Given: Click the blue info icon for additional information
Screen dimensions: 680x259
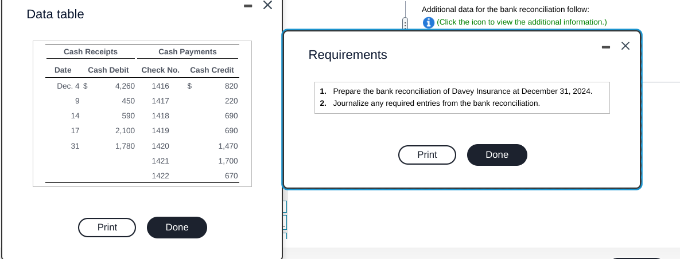Looking at the screenshot, I should point(429,22).
